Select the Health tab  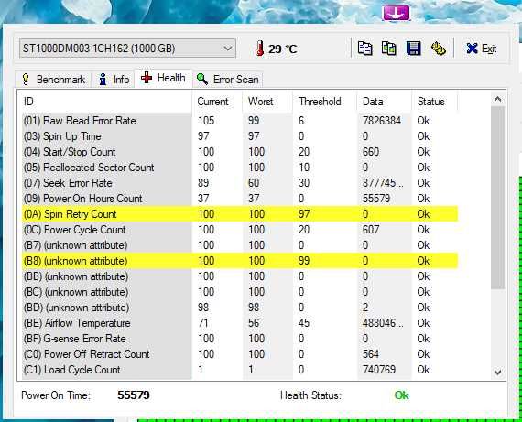163,78
